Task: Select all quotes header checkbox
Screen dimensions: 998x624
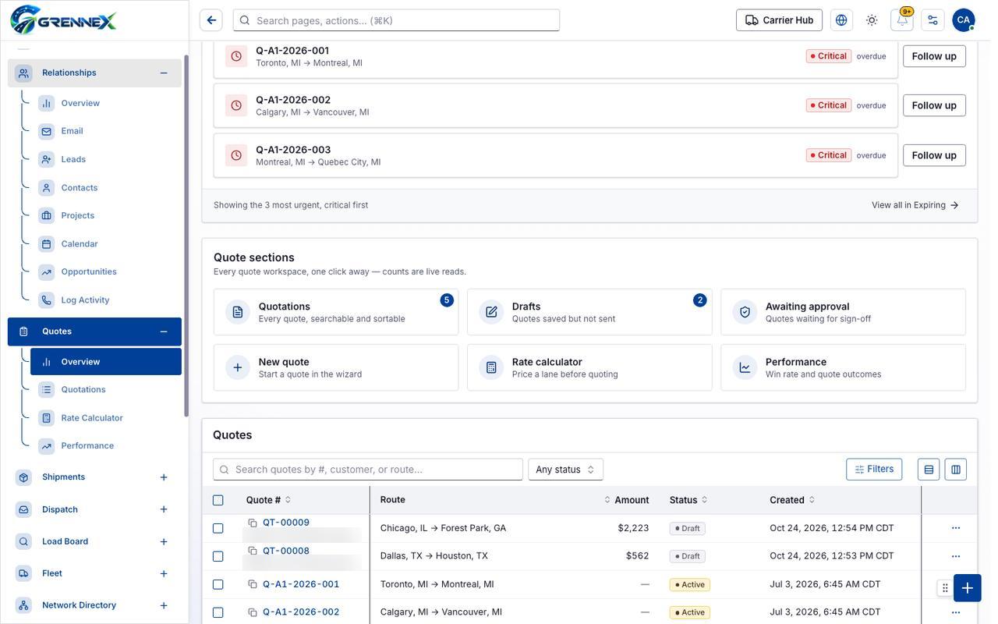Action: point(218,500)
